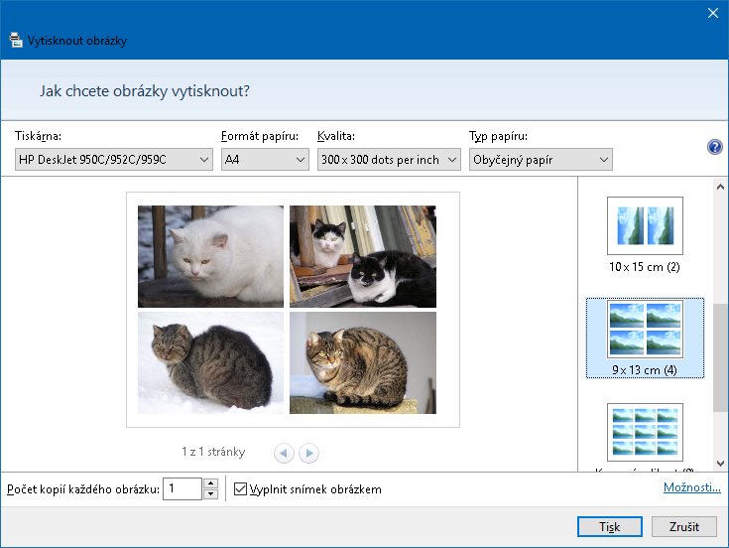
Task: Increase the number of copies with up arrow
Action: [211, 483]
